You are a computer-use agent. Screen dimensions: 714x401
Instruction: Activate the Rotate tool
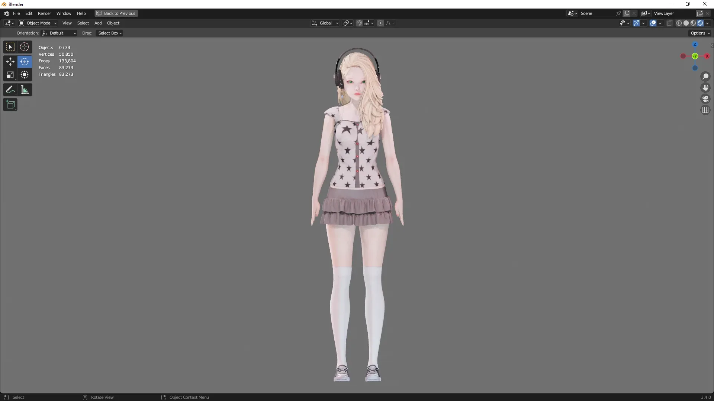point(25,62)
